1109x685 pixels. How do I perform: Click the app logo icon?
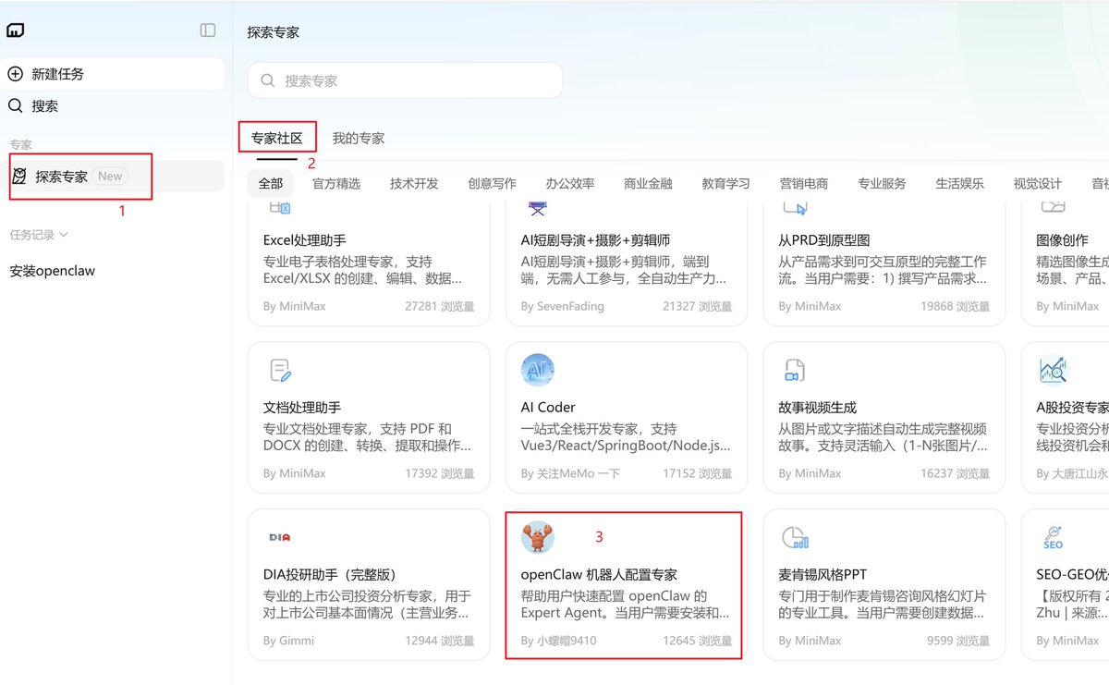[x=15, y=31]
